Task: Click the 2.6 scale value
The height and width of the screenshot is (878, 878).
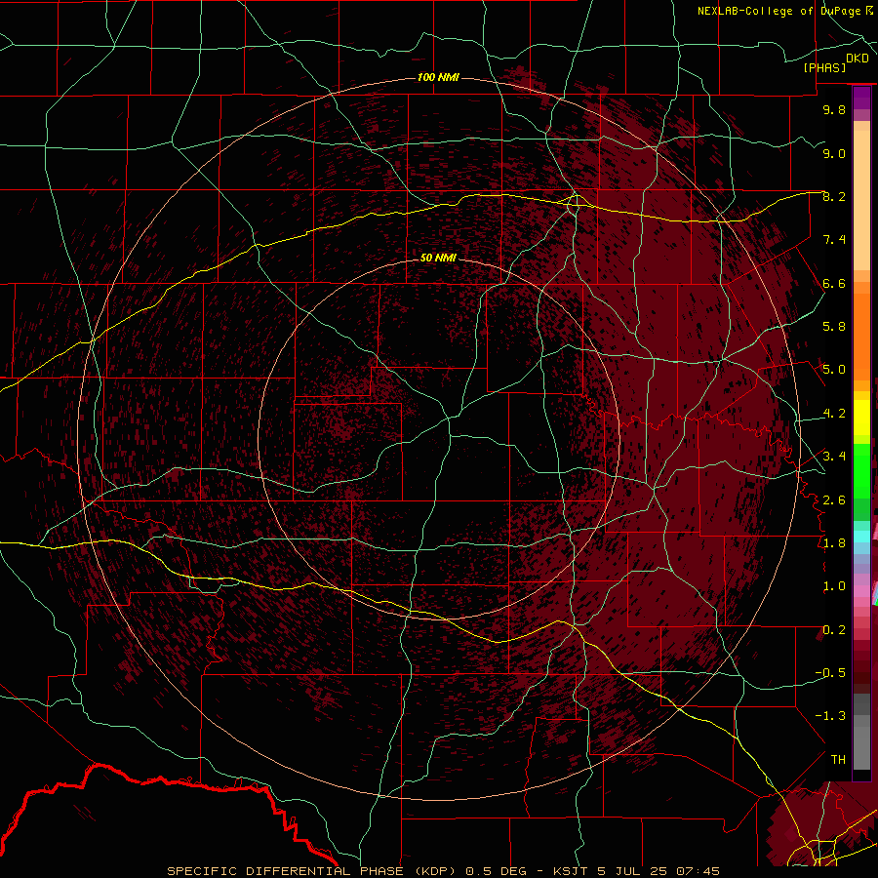Action: pos(834,500)
